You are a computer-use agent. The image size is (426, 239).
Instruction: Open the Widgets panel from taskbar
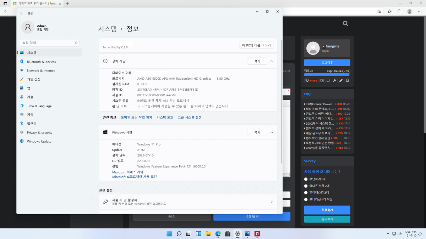(199, 234)
